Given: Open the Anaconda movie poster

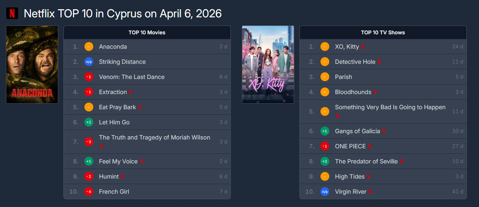Looking at the screenshot, I should point(32,65).
